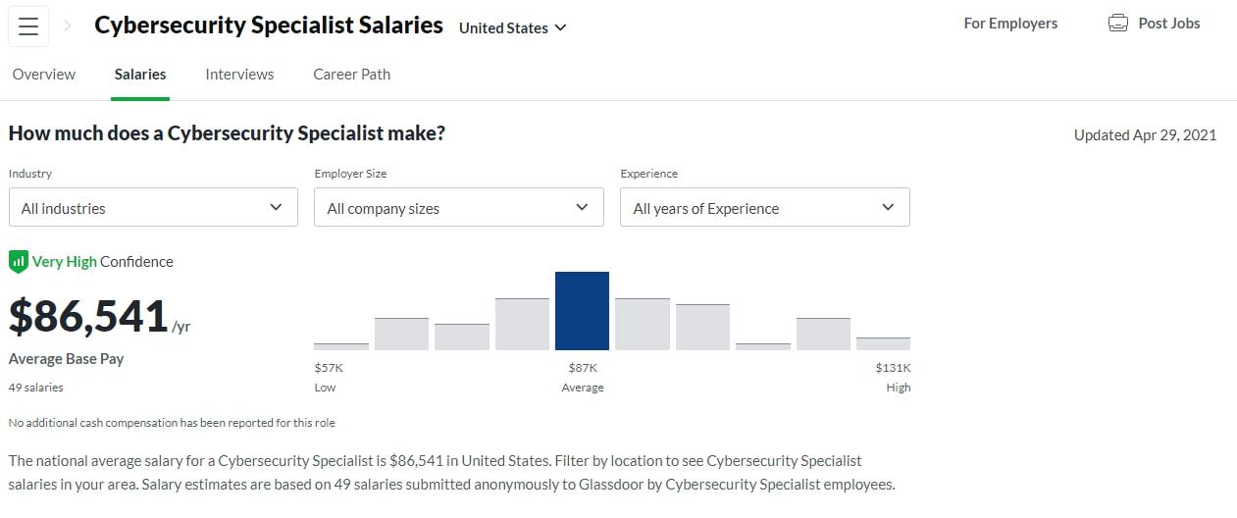Click the first gray bar above $57K
This screenshot has height=518, width=1237.
[341, 346]
